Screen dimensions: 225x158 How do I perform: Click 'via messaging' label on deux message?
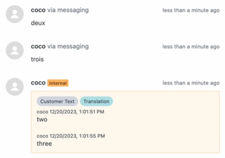tap(68, 10)
